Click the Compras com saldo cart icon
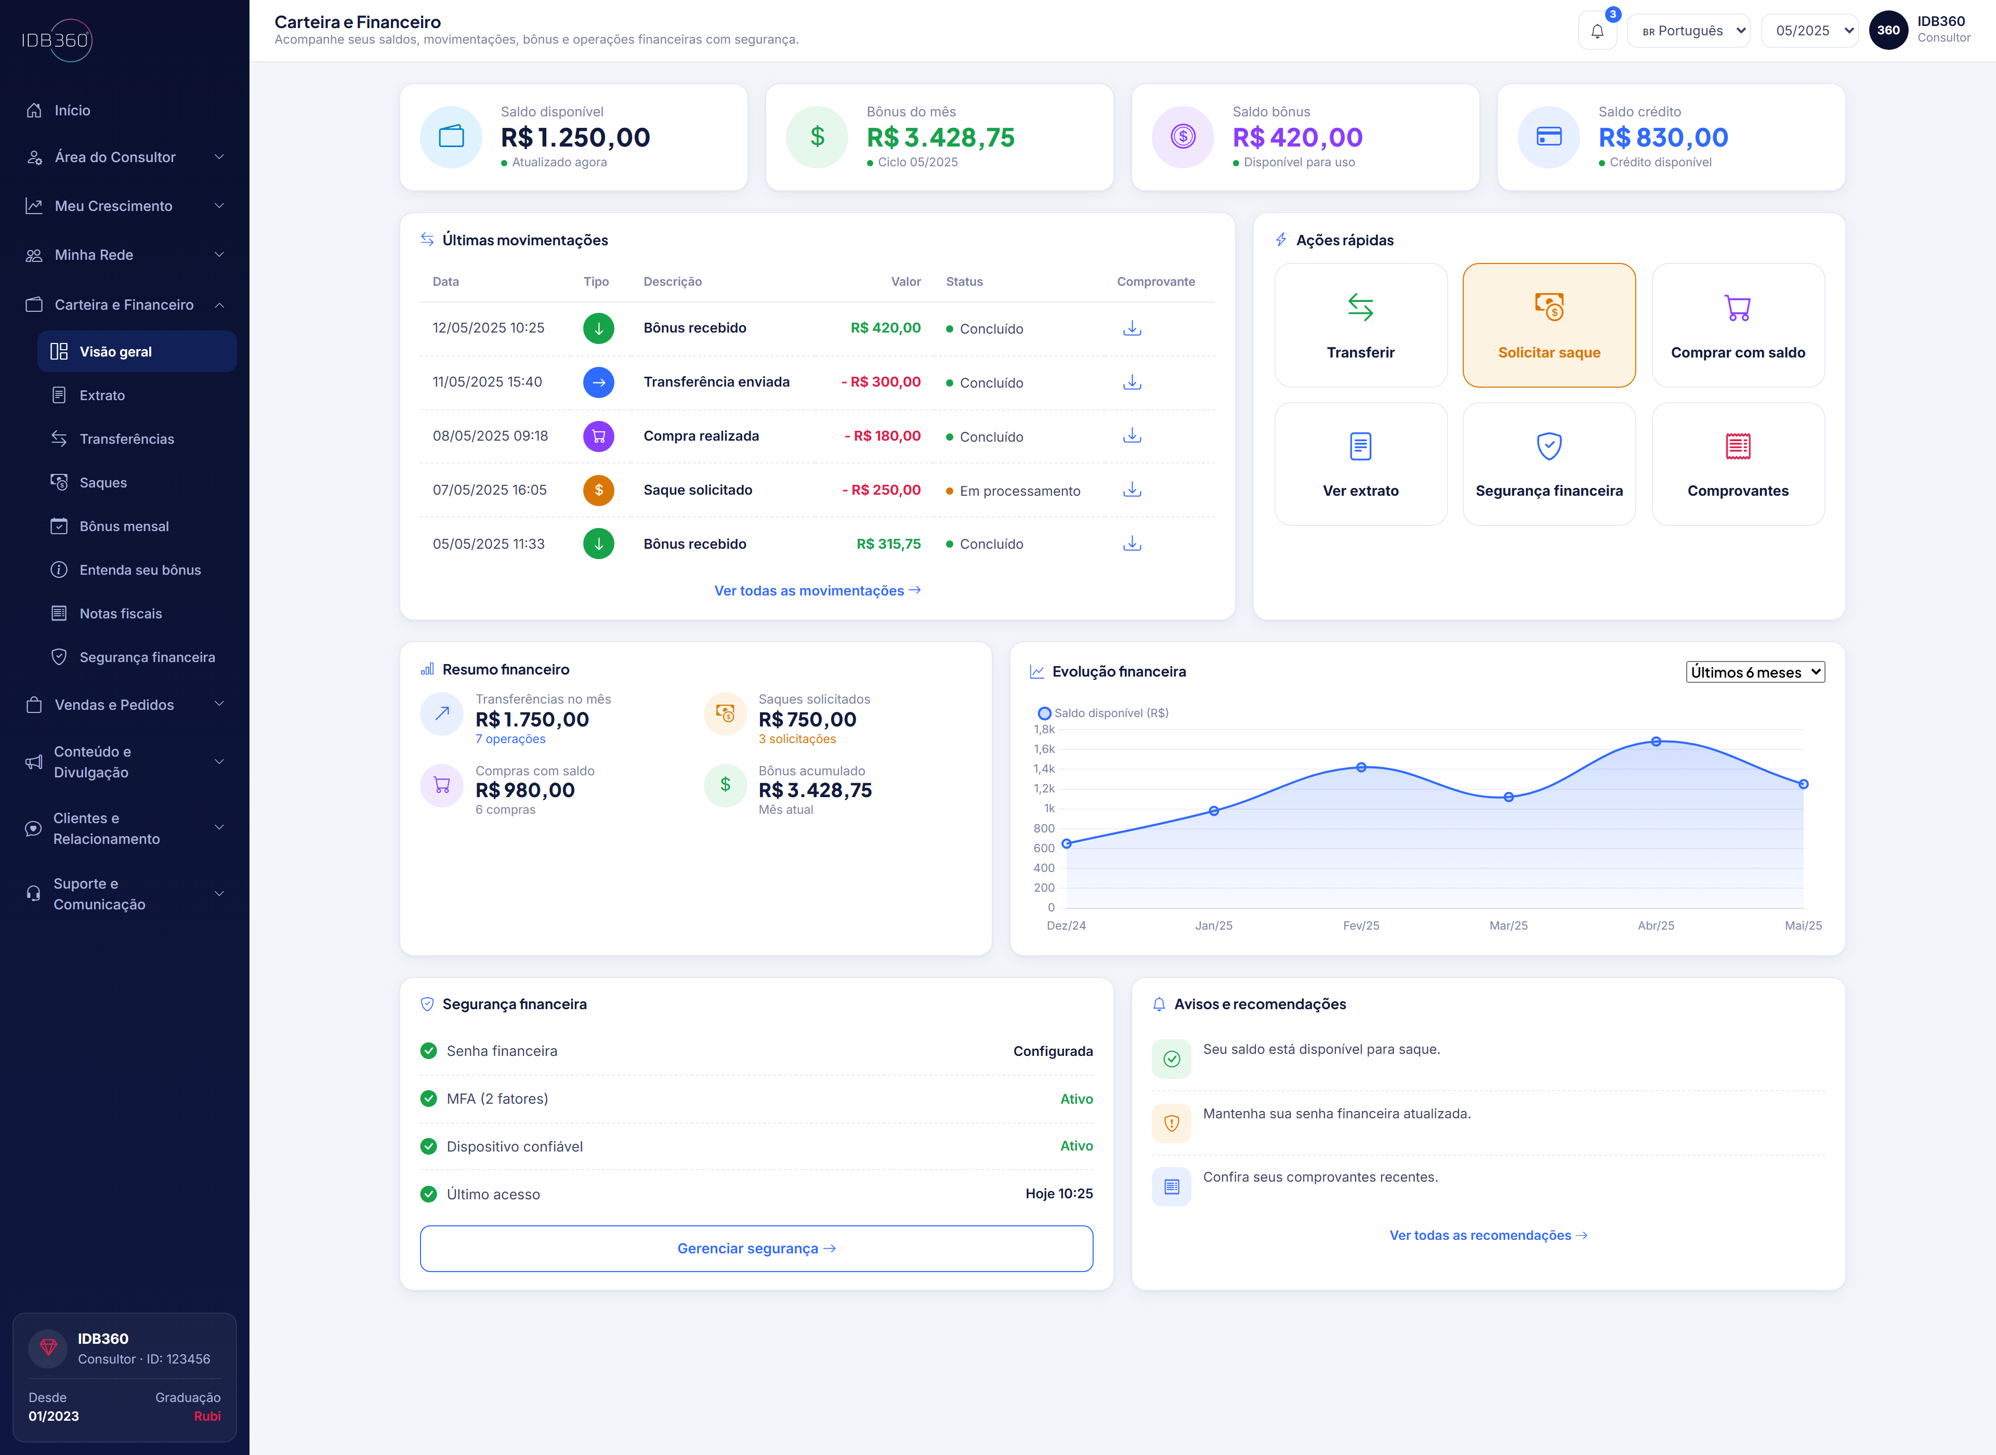This screenshot has width=1996, height=1455. [x=442, y=785]
